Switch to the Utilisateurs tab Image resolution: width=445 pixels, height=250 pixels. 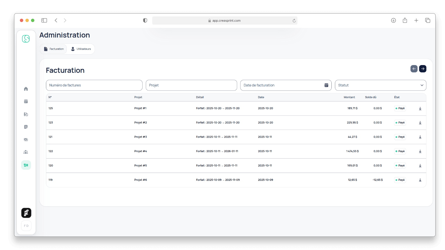(81, 49)
